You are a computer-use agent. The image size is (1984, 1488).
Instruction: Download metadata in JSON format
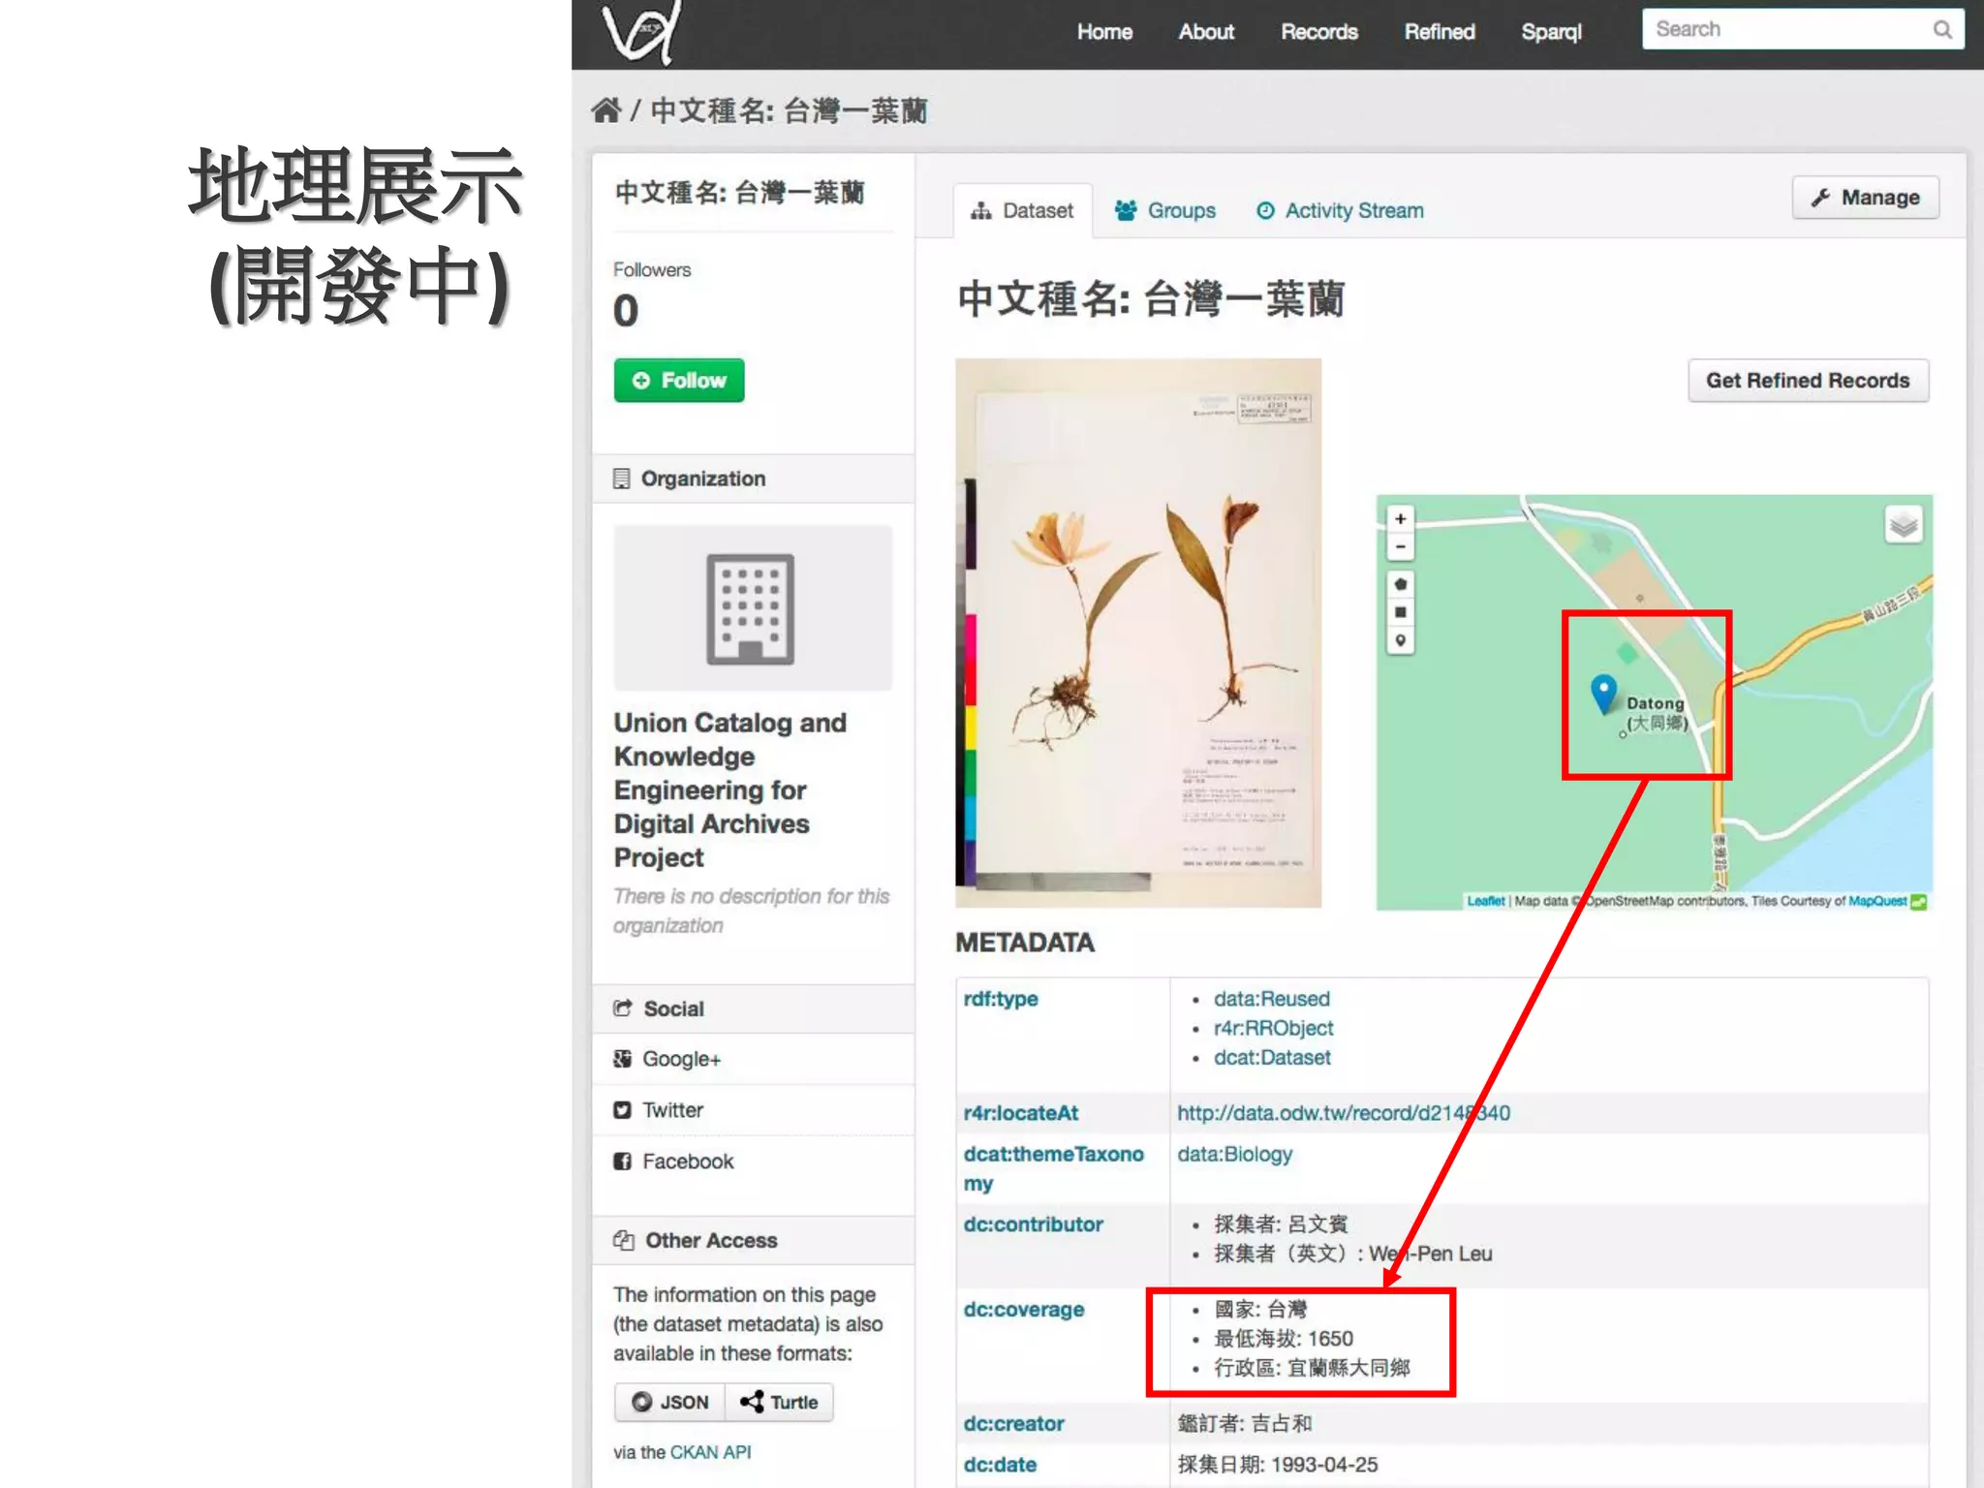(x=670, y=1402)
